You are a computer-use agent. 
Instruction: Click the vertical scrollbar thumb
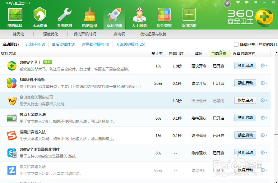click(x=276, y=95)
